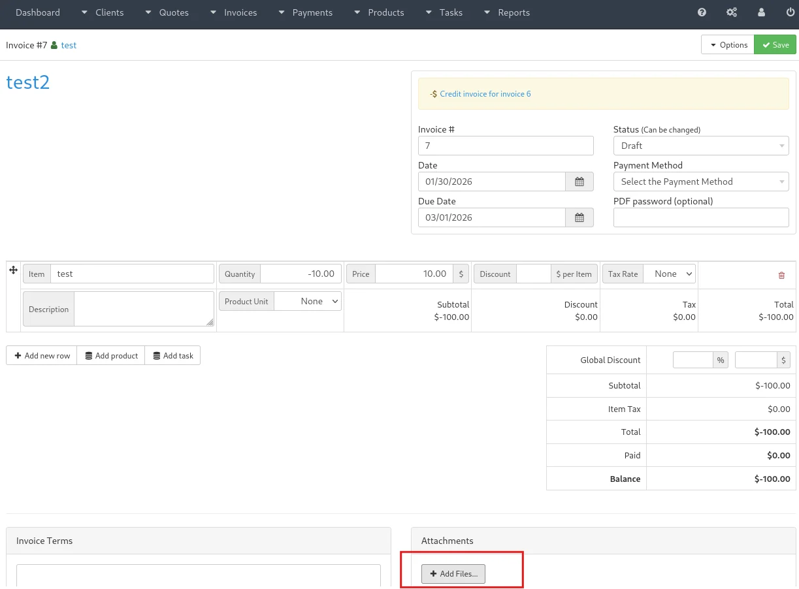Click the Quantity input field

click(301, 274)
